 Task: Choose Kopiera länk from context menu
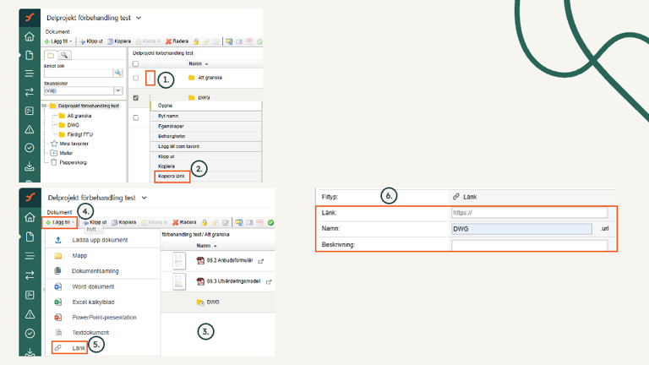point(172,176)
